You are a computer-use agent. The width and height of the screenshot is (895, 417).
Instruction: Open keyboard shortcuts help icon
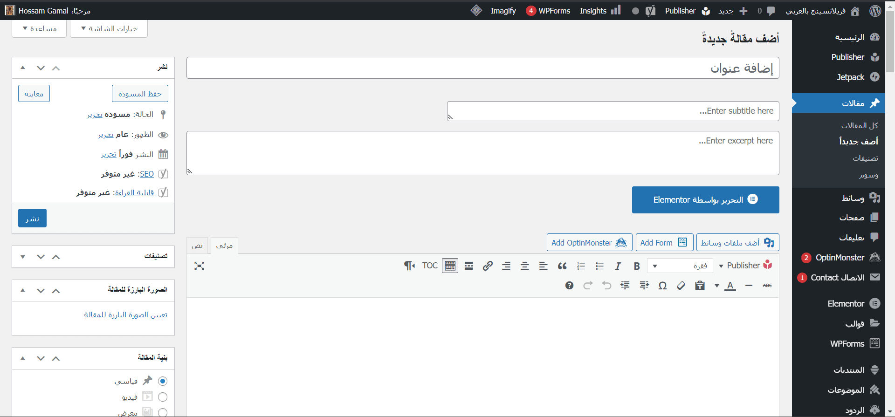(569, 286)
